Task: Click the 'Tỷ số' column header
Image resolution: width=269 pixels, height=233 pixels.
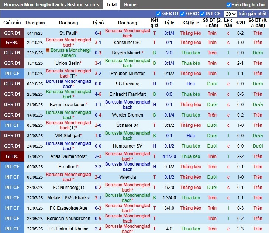Action: tap(98, 23)
